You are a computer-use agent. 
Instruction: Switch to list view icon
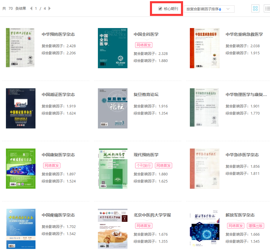[267, 9]
